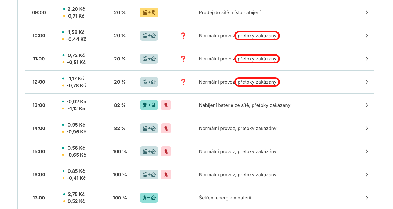Click the 82 % battery level at 13:00
This screenshot has width=393, height=209.
tap(120, 105)
